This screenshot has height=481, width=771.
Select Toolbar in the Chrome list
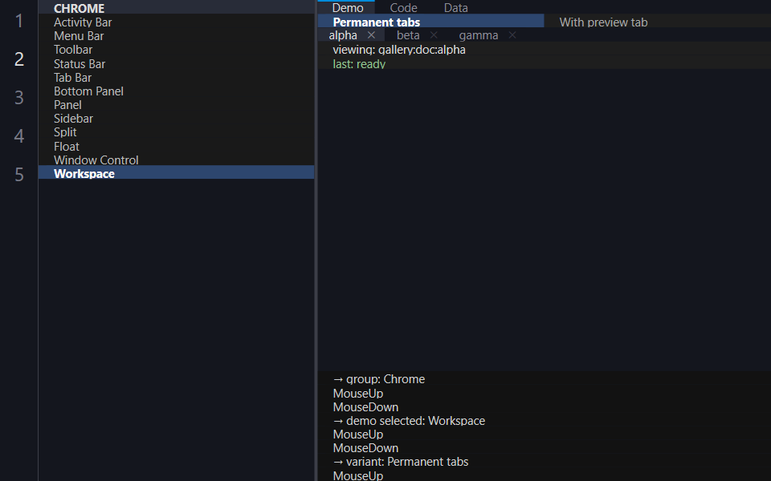(x=176, y=50)
